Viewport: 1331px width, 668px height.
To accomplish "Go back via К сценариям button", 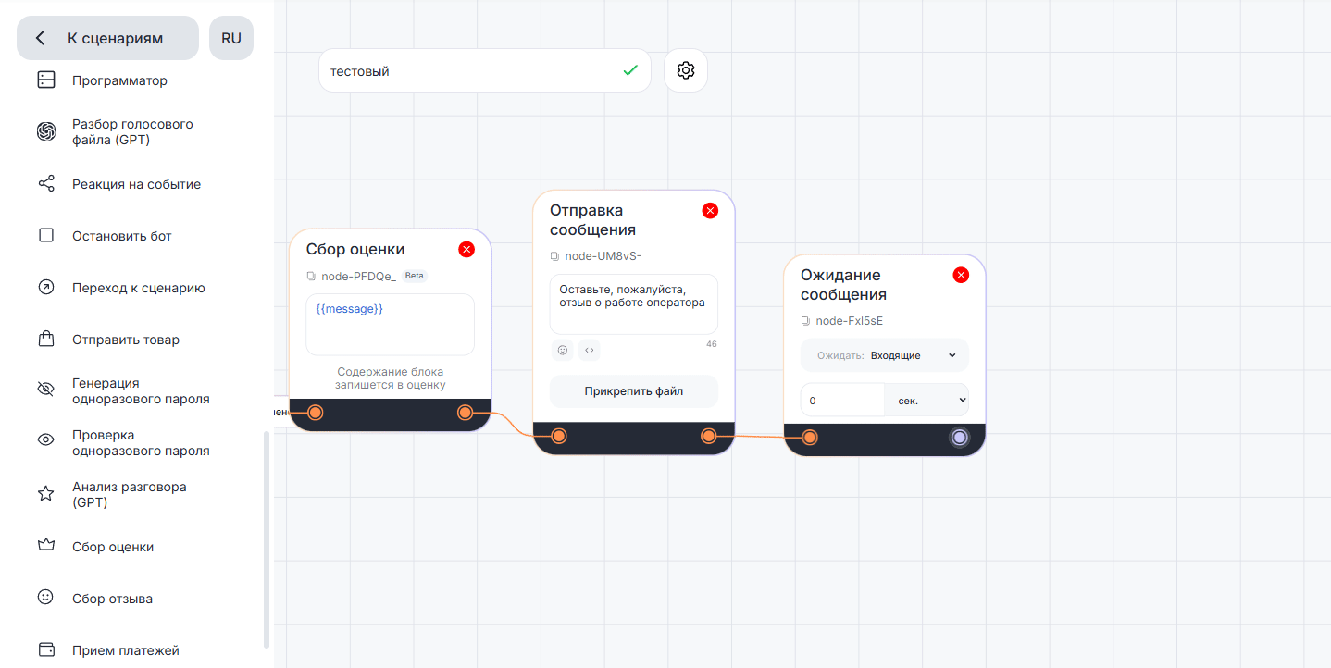I will (107, 38).
